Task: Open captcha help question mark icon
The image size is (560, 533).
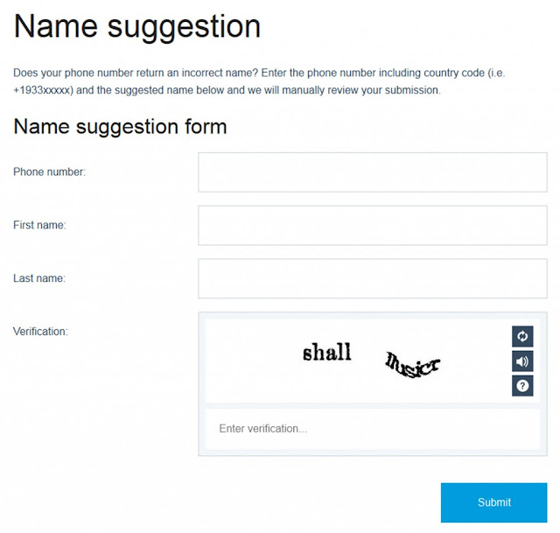Action: tap(522, 386)
